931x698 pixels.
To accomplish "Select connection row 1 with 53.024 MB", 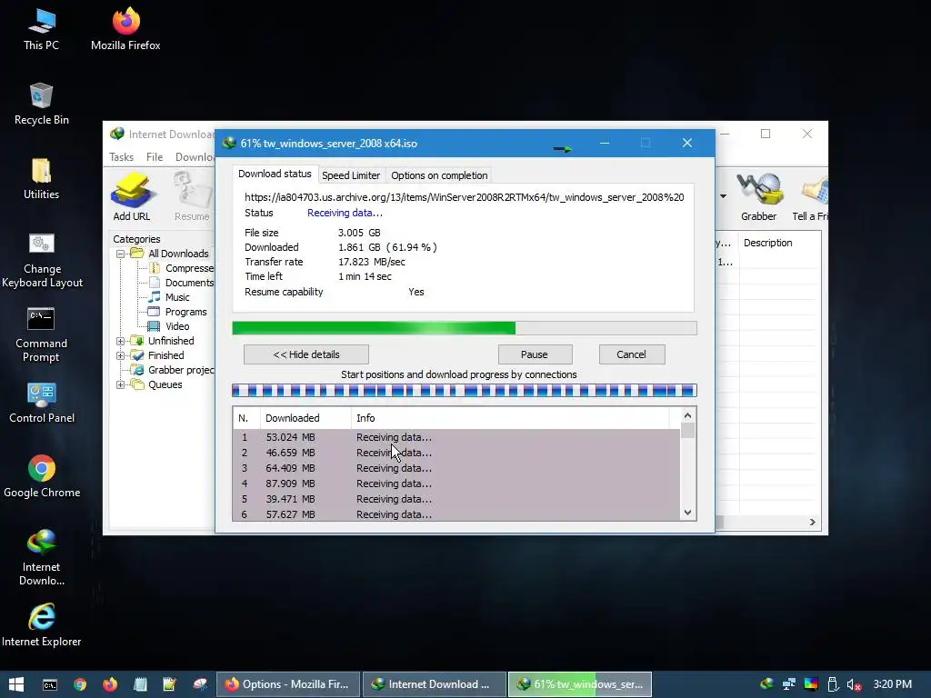I will point(456,437).
